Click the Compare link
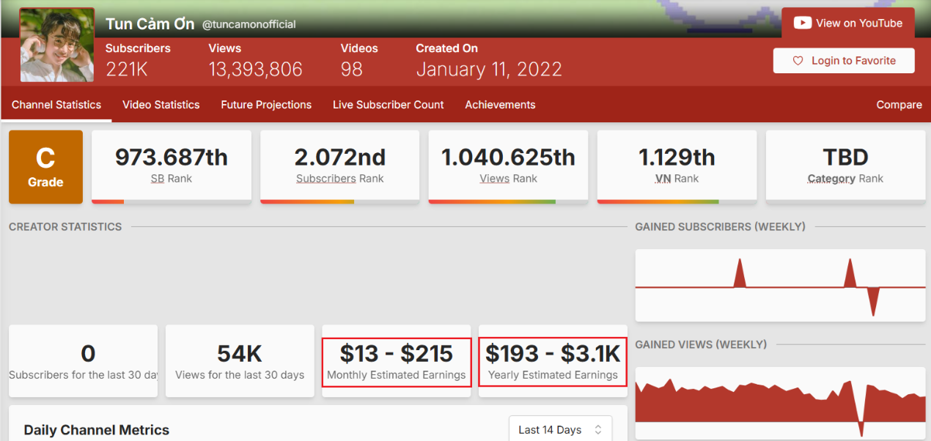Image resolution: width=931 pixels, height=441 pixels. pyautogui.click(x=899, y=105)
